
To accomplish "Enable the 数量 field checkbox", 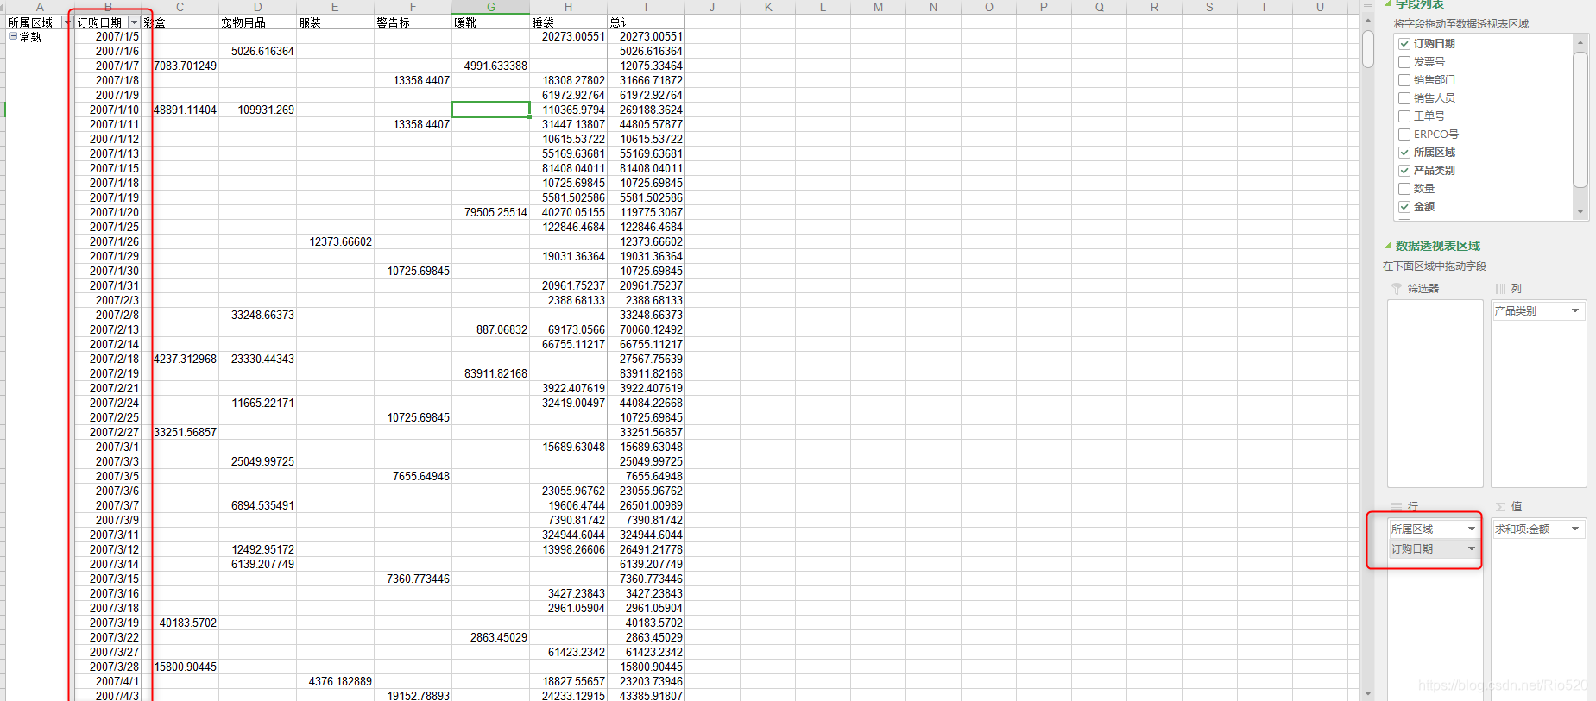I will (x=1404, y=189).
